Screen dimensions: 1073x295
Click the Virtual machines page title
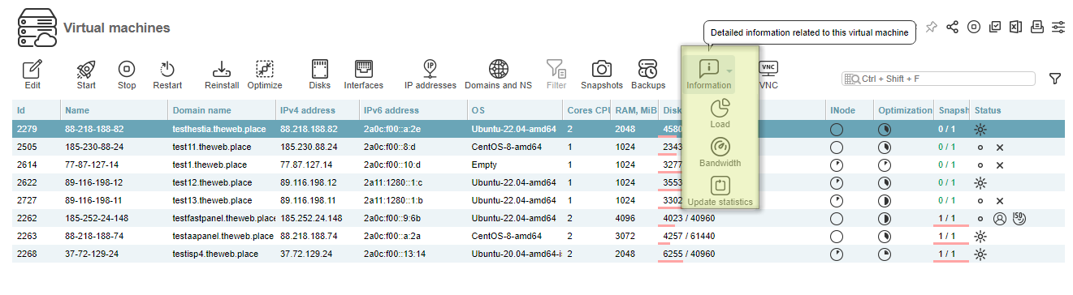coord(117,28)
